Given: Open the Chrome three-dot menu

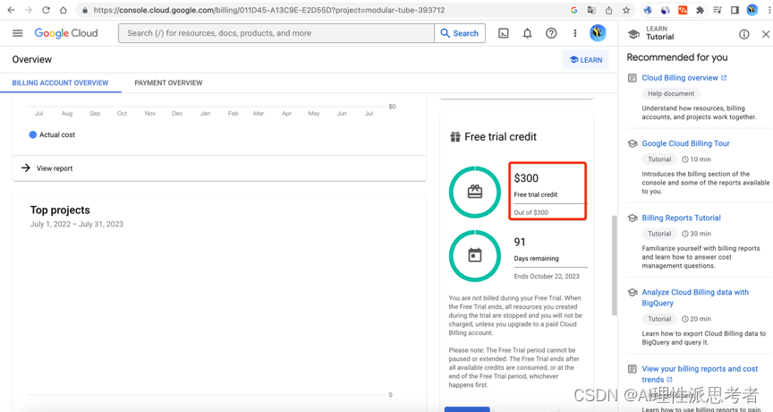Looking at the screenshot, I should (768, 10).
